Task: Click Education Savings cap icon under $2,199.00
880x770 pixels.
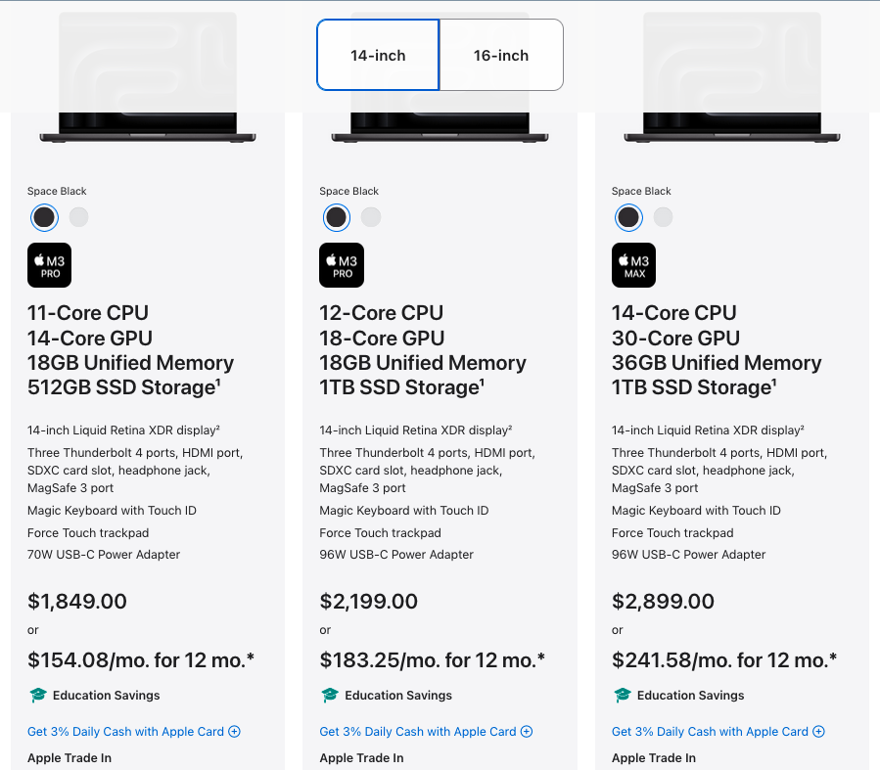Action: point(330,696)
